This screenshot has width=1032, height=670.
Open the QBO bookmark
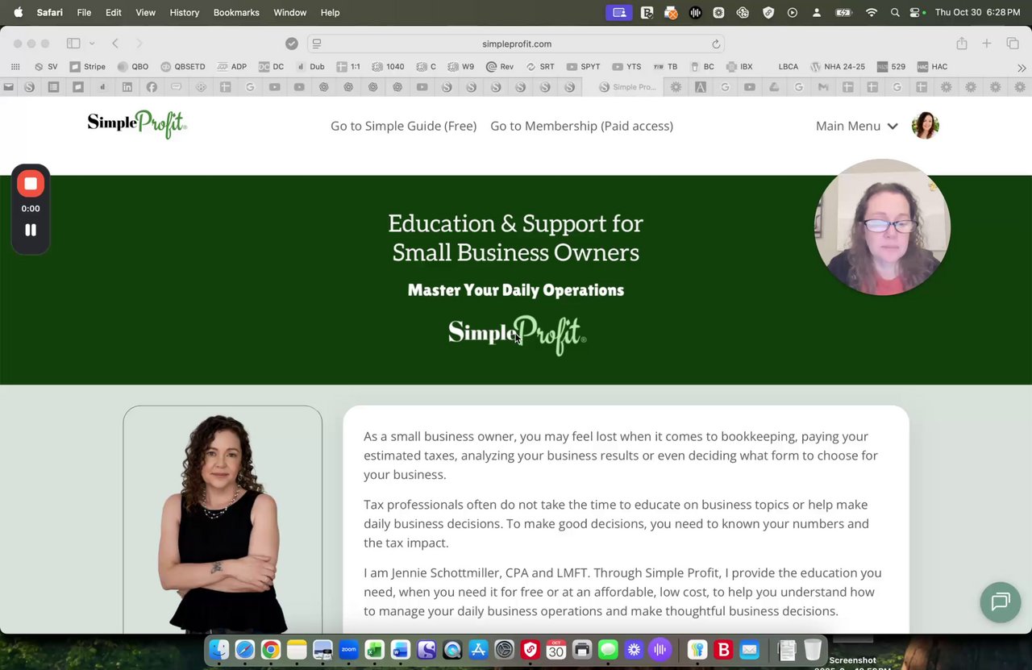[x=133, y=67]
